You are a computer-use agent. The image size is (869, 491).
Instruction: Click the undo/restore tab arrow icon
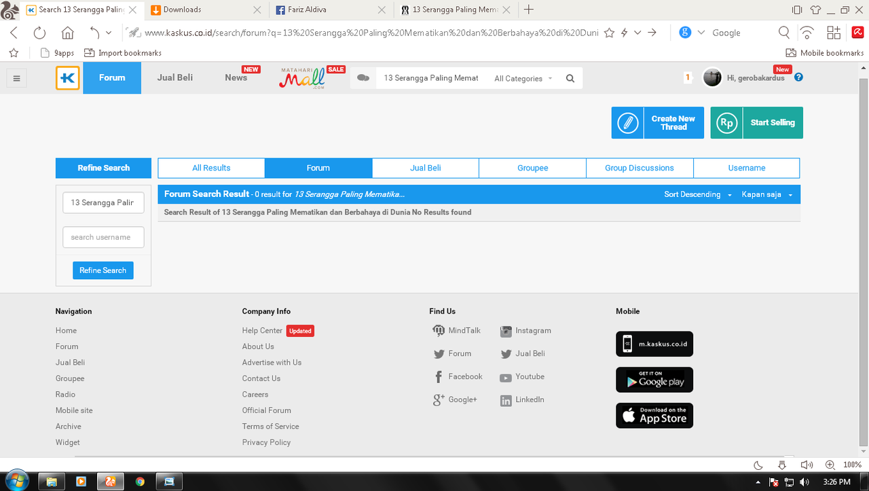coord(94,33)
